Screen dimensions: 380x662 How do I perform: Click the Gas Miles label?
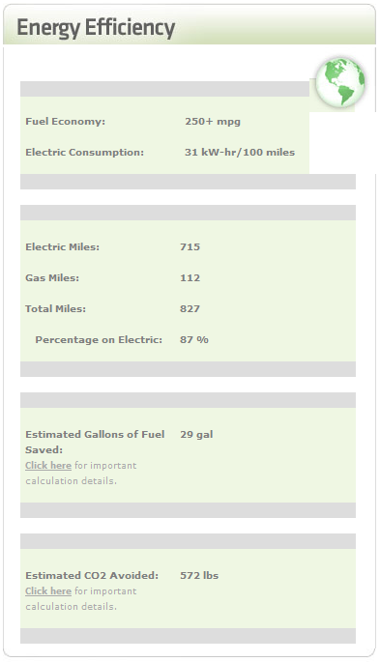tap(52, 277)
